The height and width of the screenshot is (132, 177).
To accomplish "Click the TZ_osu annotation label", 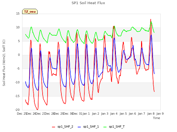I will coord(30,12).
